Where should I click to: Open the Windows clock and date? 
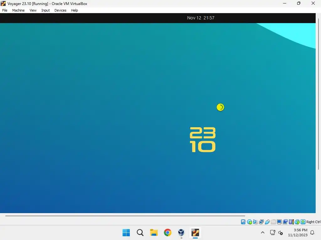pos(298,232)
